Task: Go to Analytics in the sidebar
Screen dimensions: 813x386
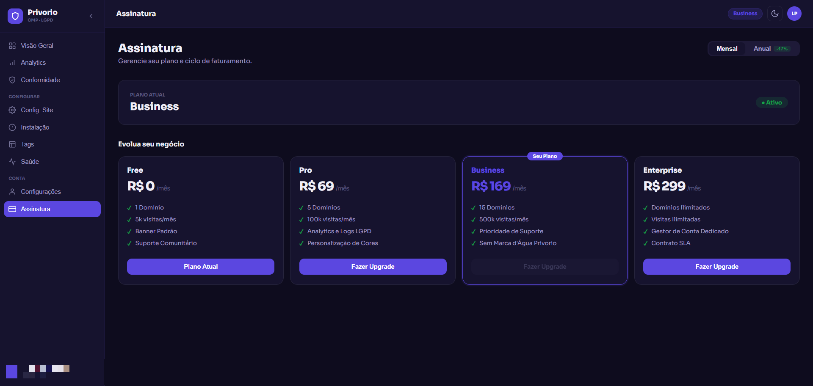Action: tap(53, 63)
